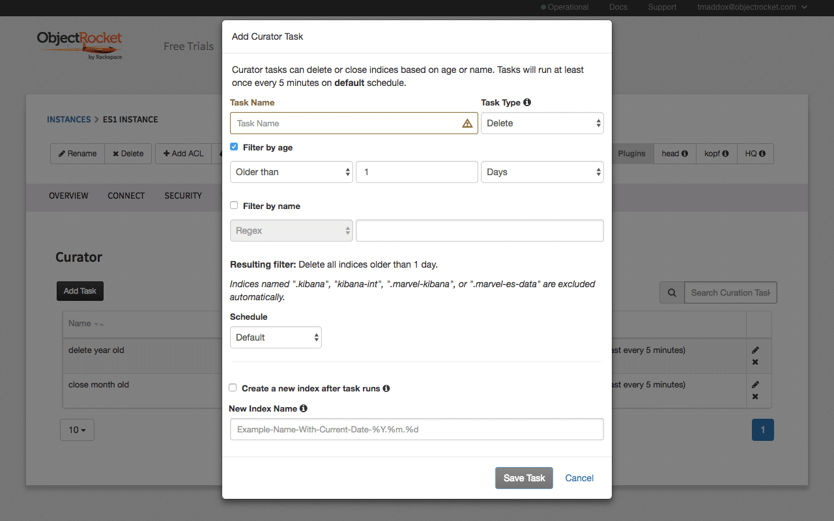Switch to the SECURITY tab

click(182, 195)
